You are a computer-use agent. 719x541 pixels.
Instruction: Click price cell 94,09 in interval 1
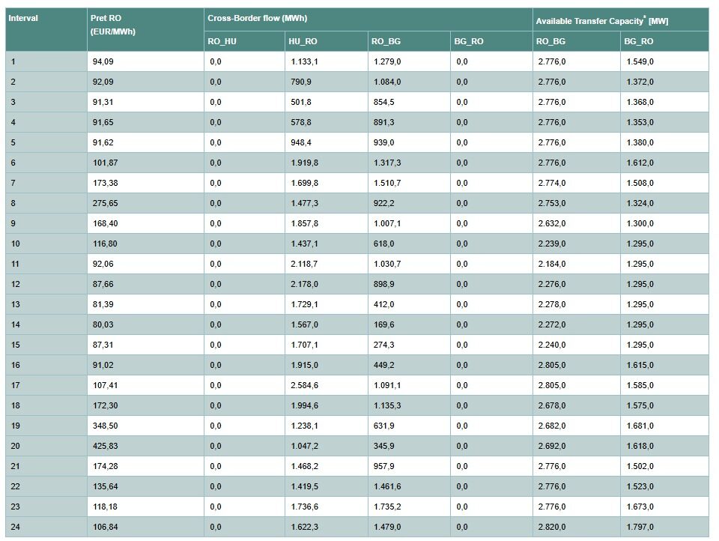(103, 61)
